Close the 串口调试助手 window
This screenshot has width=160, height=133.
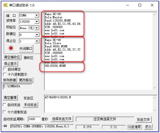click(x=152, y=5)
